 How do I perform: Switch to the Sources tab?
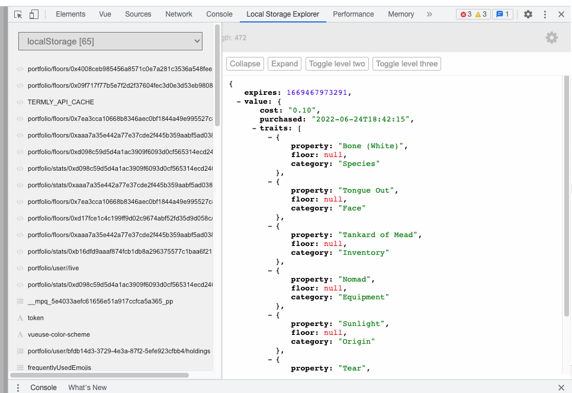tap(138, 14)
